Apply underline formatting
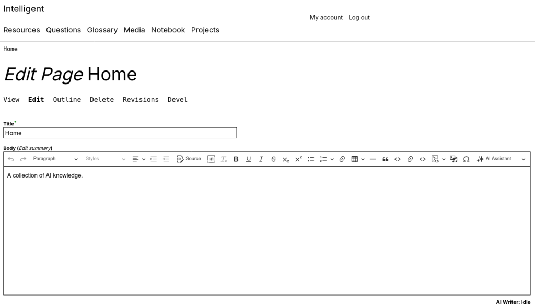The height and width of the screenshot is (307, 535). tap(248, 159)
